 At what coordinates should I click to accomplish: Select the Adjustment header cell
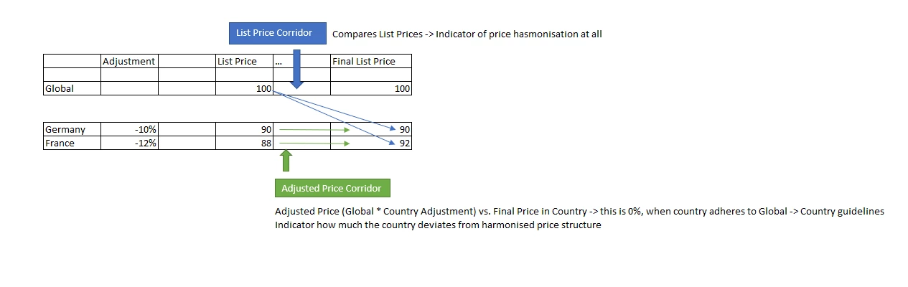[x=129, y=61]
